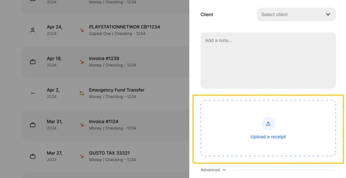Viewport: 346px width, 178px height.
Task: Click briefcase icon beside Invoice #1239
Action: point(33,62)
